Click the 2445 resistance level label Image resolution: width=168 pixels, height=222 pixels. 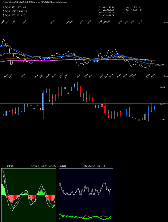(162, 87)
